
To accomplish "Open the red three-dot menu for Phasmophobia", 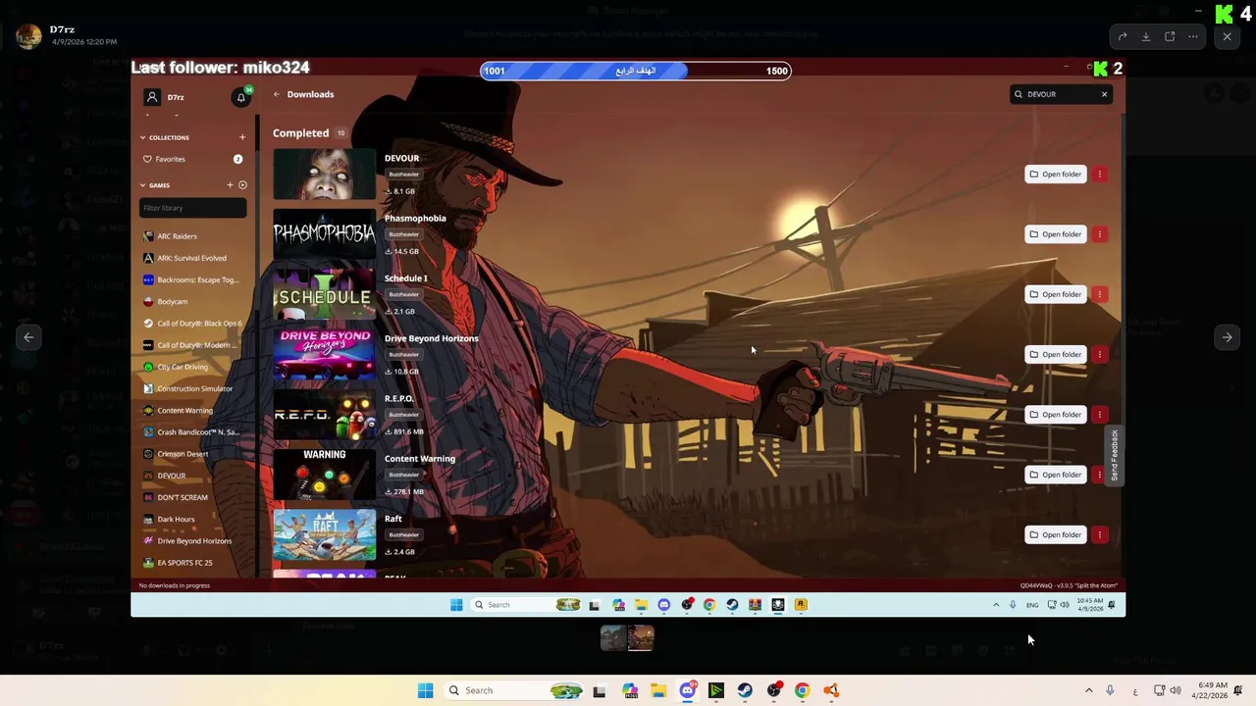I will (1100, 234).
